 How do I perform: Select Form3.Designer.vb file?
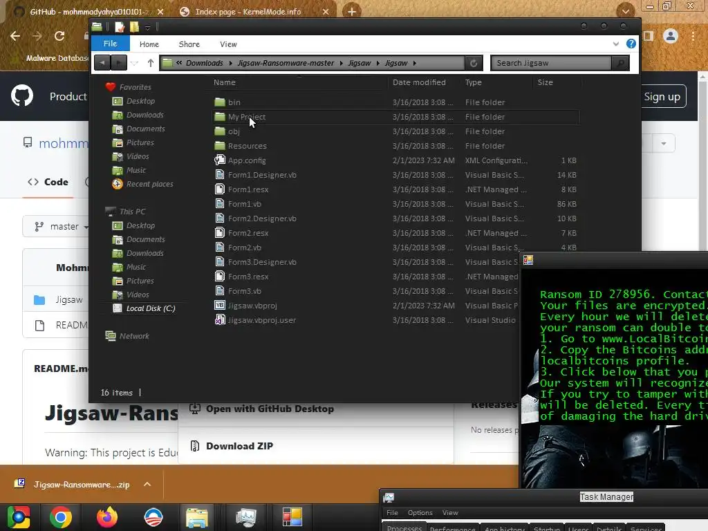(262, 262)
